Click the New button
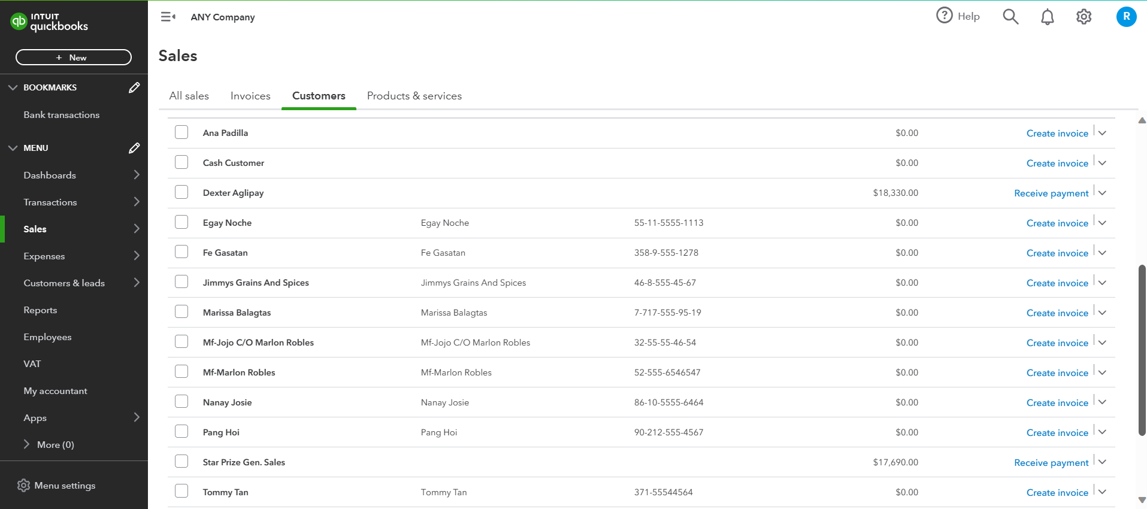This screenshot has width=1147, height=509. click(74, 57)
